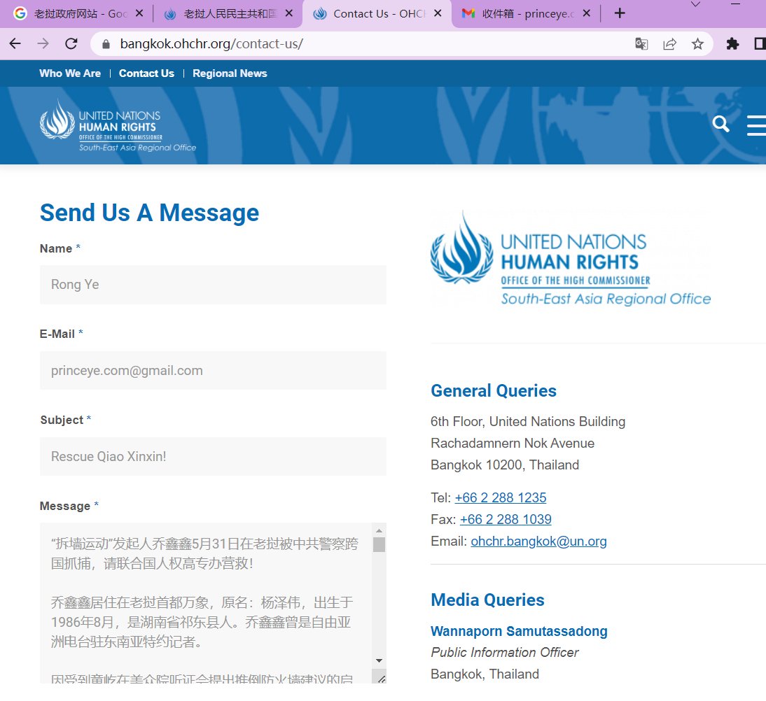Screen dimensions: 766x701
Task: Share this page via the share icon
Action: [670, 44]
